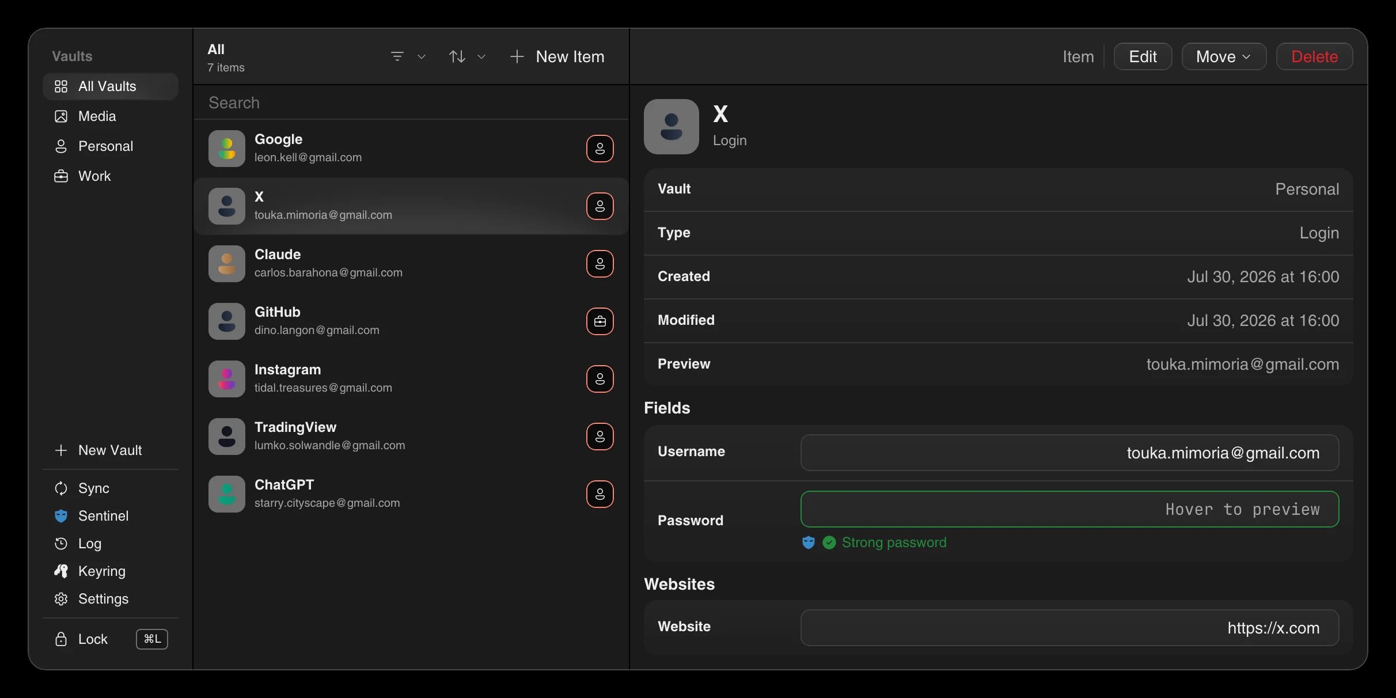Image resolution: width=1396 pixels, height=698 pixels.
Task: Click the large X item avatar in detail
Action: 672,127
